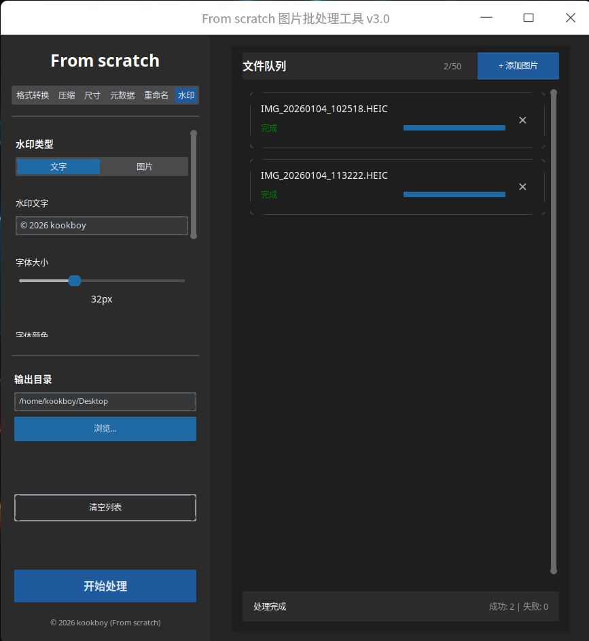This screenshot has height=641, width=589.
Task: Click the 字体大小 slider handle
Action: pos(75,281)
